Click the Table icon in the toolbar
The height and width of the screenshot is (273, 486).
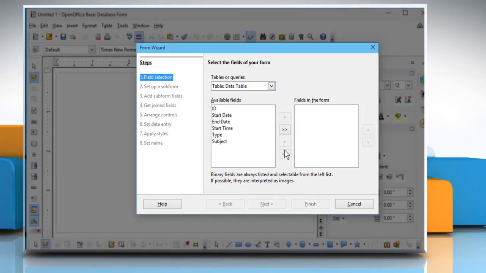click(236, 37)
